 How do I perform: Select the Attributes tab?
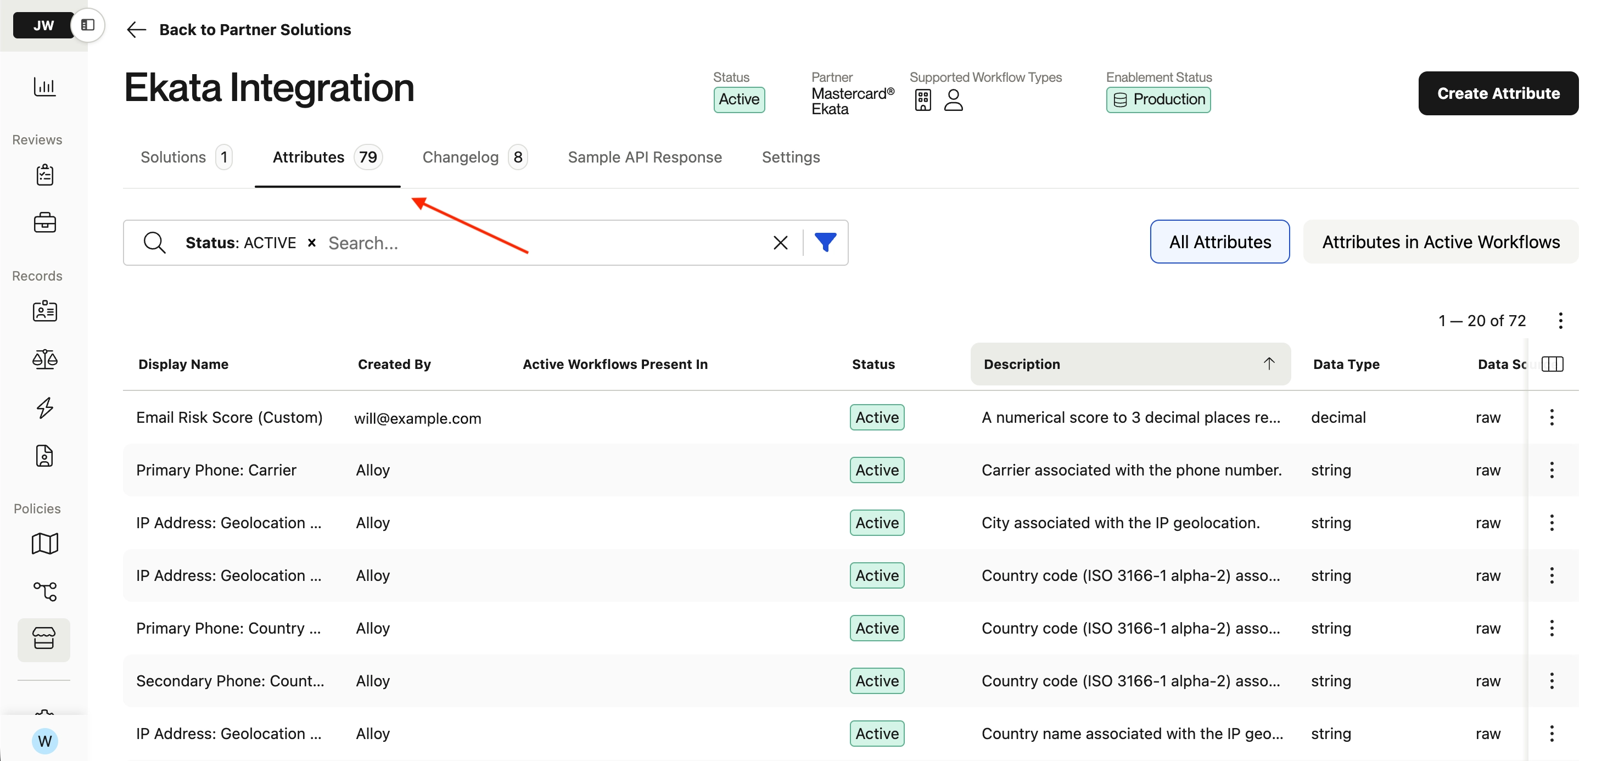pos(327,156)
